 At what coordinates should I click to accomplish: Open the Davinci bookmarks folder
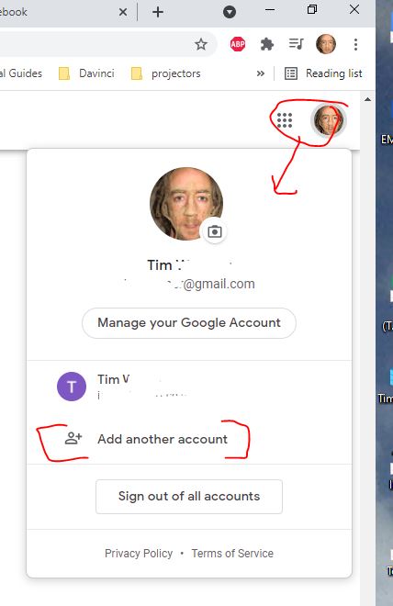click(86, 73)
